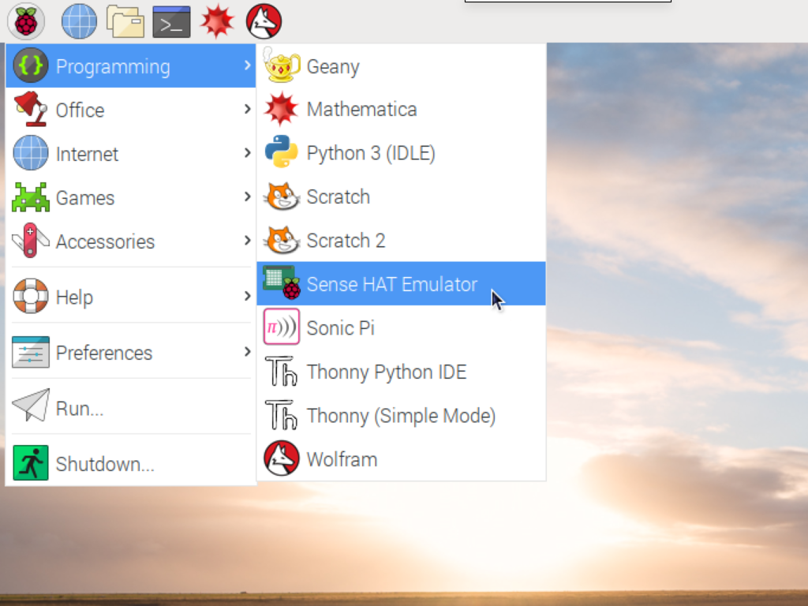This screenshot has width=808, height=606.
Task: Click the Programming curly-braces icon
Action: click(x=31, y=65)
